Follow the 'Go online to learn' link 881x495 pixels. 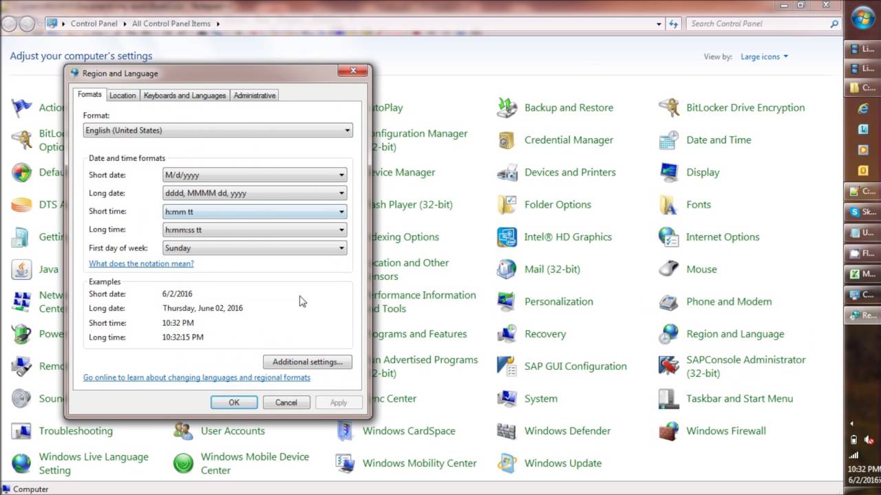pyautogui.click(x=197, y=377)
